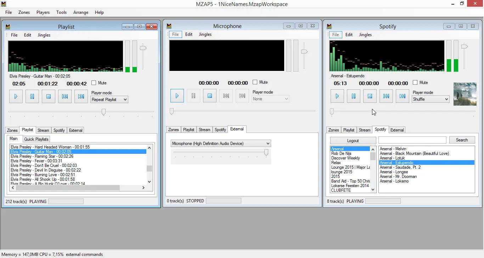Screen dimensions: 484x258
Task: Stop the Playlist player
Action: 49,96
